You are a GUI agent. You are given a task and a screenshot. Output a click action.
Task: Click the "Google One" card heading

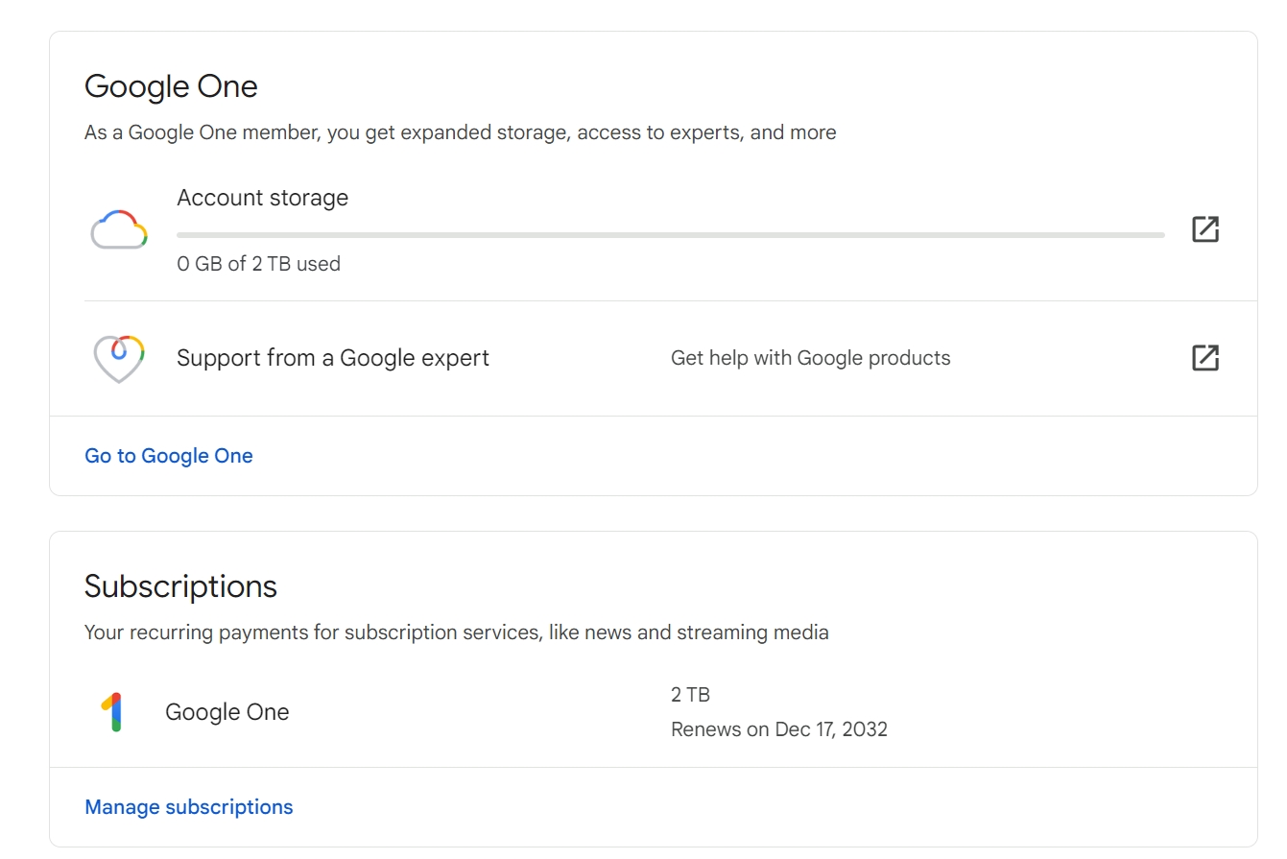click(x=171, y=86)
